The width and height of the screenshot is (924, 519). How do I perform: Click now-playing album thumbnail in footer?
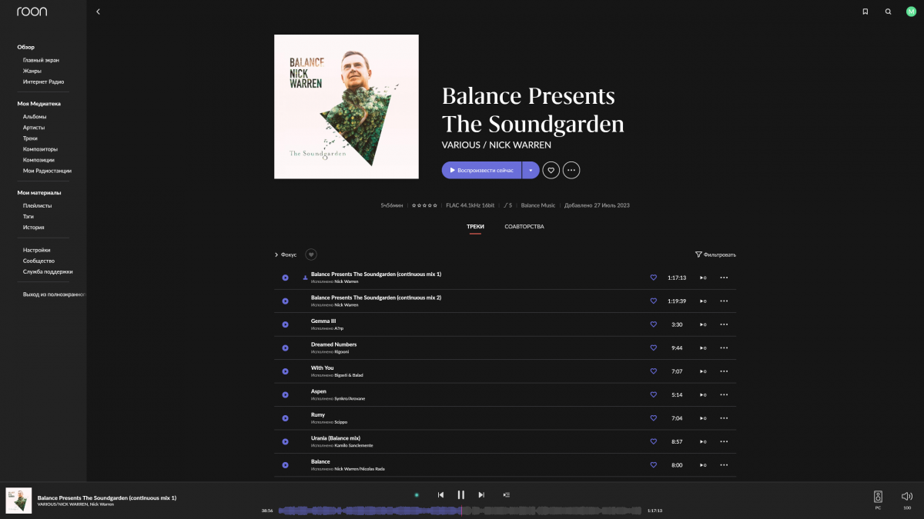pyautogui.click(x=18, y=501)
